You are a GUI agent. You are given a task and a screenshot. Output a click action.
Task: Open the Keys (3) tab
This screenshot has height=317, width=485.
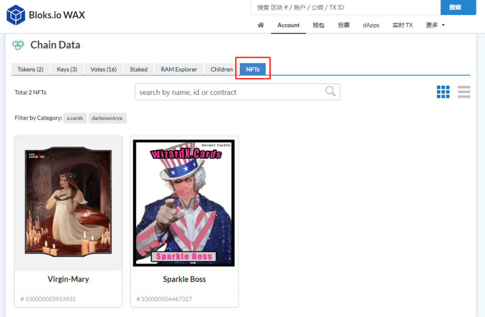[x=67, y=69]
